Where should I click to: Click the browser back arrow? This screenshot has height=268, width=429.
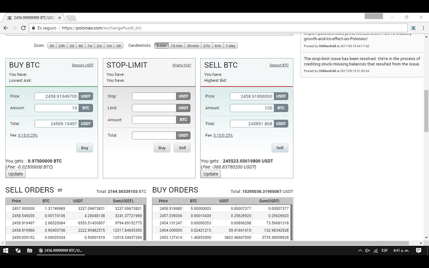click(x=6, y=28)
